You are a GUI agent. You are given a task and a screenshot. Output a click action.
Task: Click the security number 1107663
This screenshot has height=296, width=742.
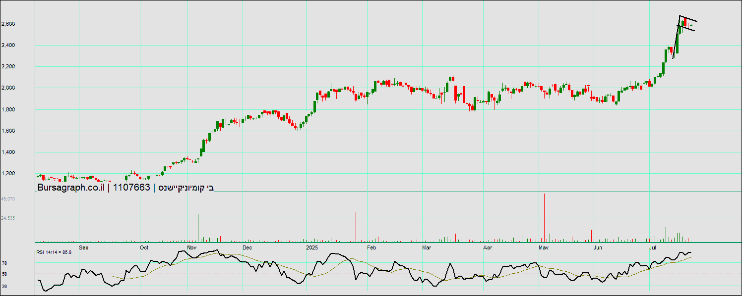[x=131, y=188]
